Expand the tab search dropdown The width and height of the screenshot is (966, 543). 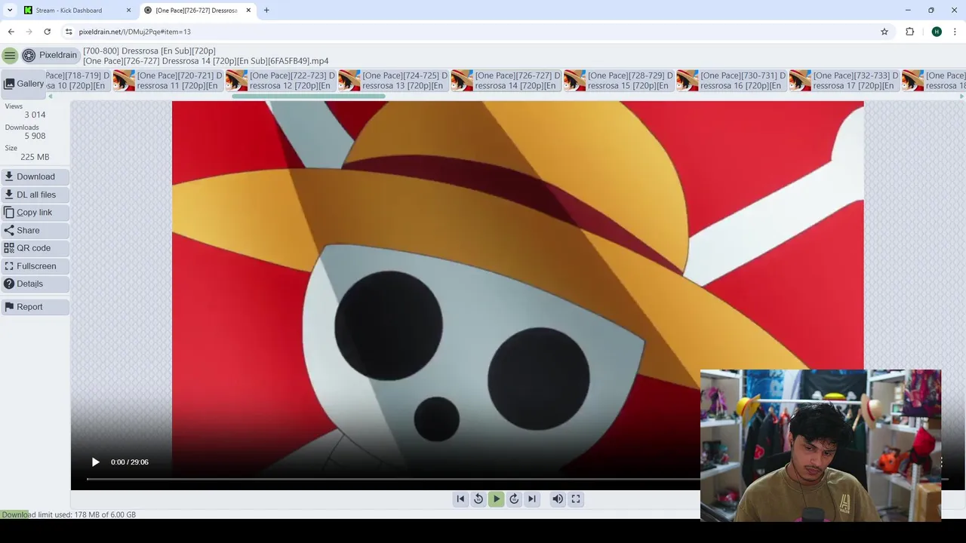click(x=10, y=11)
